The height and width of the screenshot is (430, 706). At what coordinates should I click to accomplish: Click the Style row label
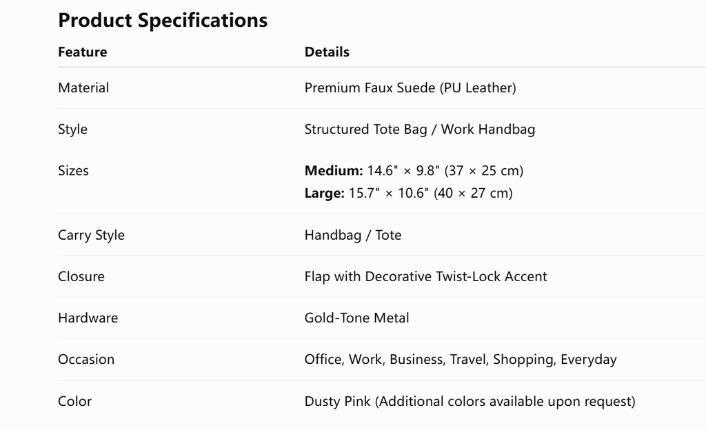point(72,130)
